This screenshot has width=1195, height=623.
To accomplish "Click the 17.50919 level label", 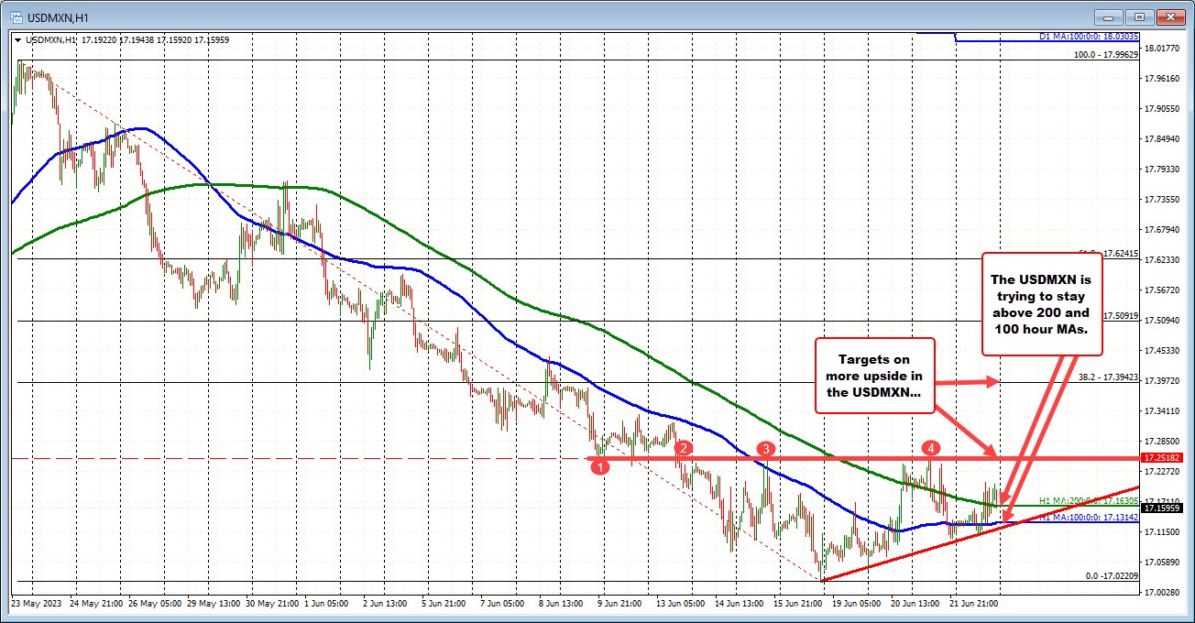I will (x=1120, y=316).
